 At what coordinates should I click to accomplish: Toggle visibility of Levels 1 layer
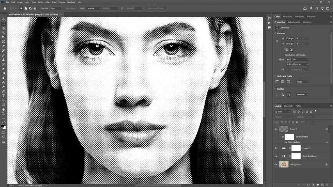(x=276, y=148)
